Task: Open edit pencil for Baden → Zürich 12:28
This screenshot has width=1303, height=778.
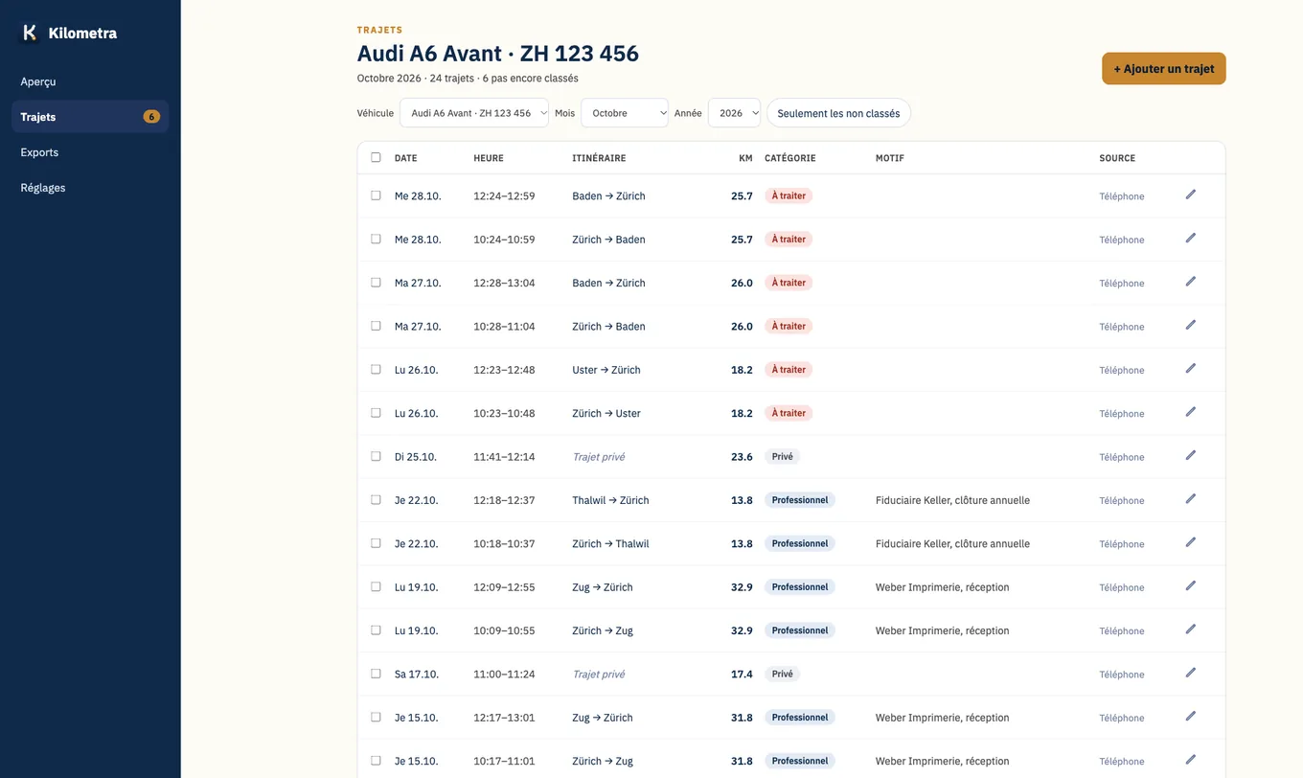Action: pos(1191,282)
